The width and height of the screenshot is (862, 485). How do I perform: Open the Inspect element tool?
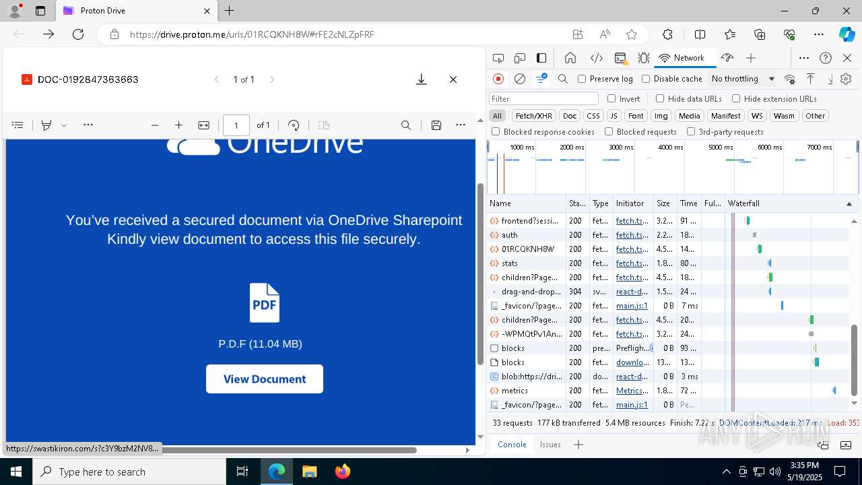tap(498, 58)
